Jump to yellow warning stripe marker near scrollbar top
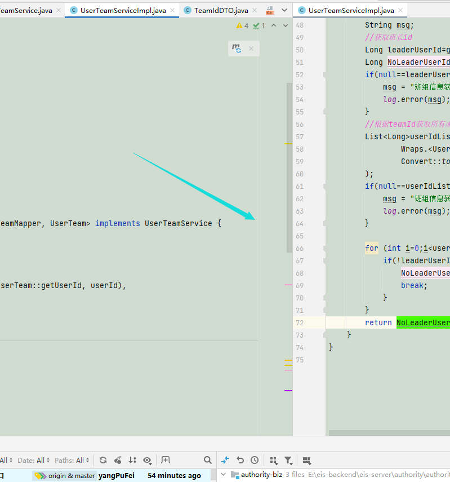This screenshot has height=482, width=450. click(x=288, y=144)
